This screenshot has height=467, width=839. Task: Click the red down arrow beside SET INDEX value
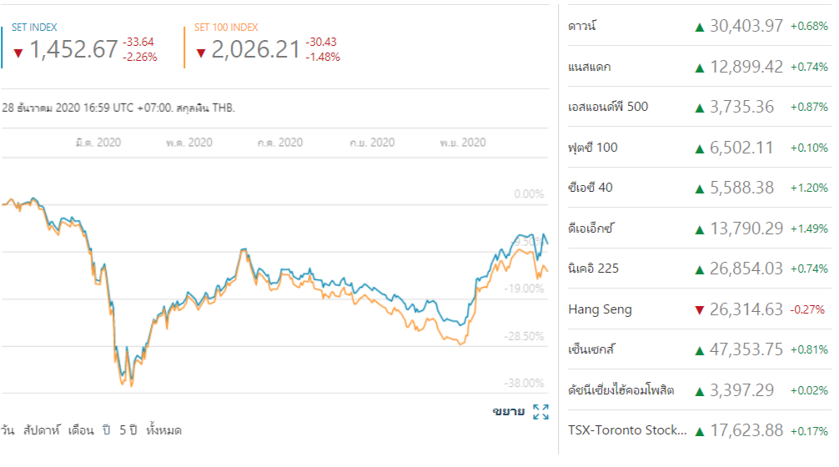(18, 53)
